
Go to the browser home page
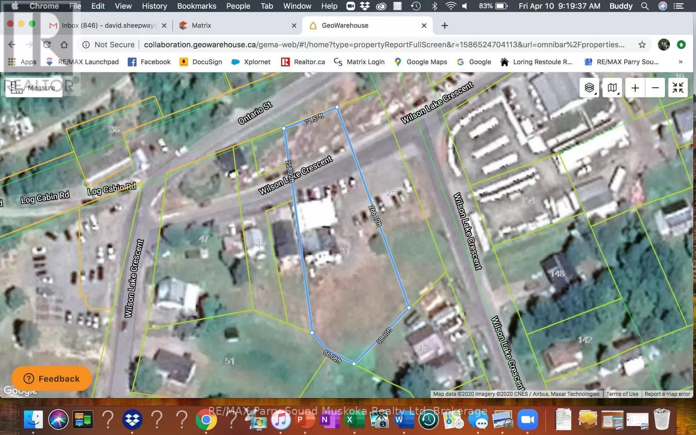(x=64, y=45)
